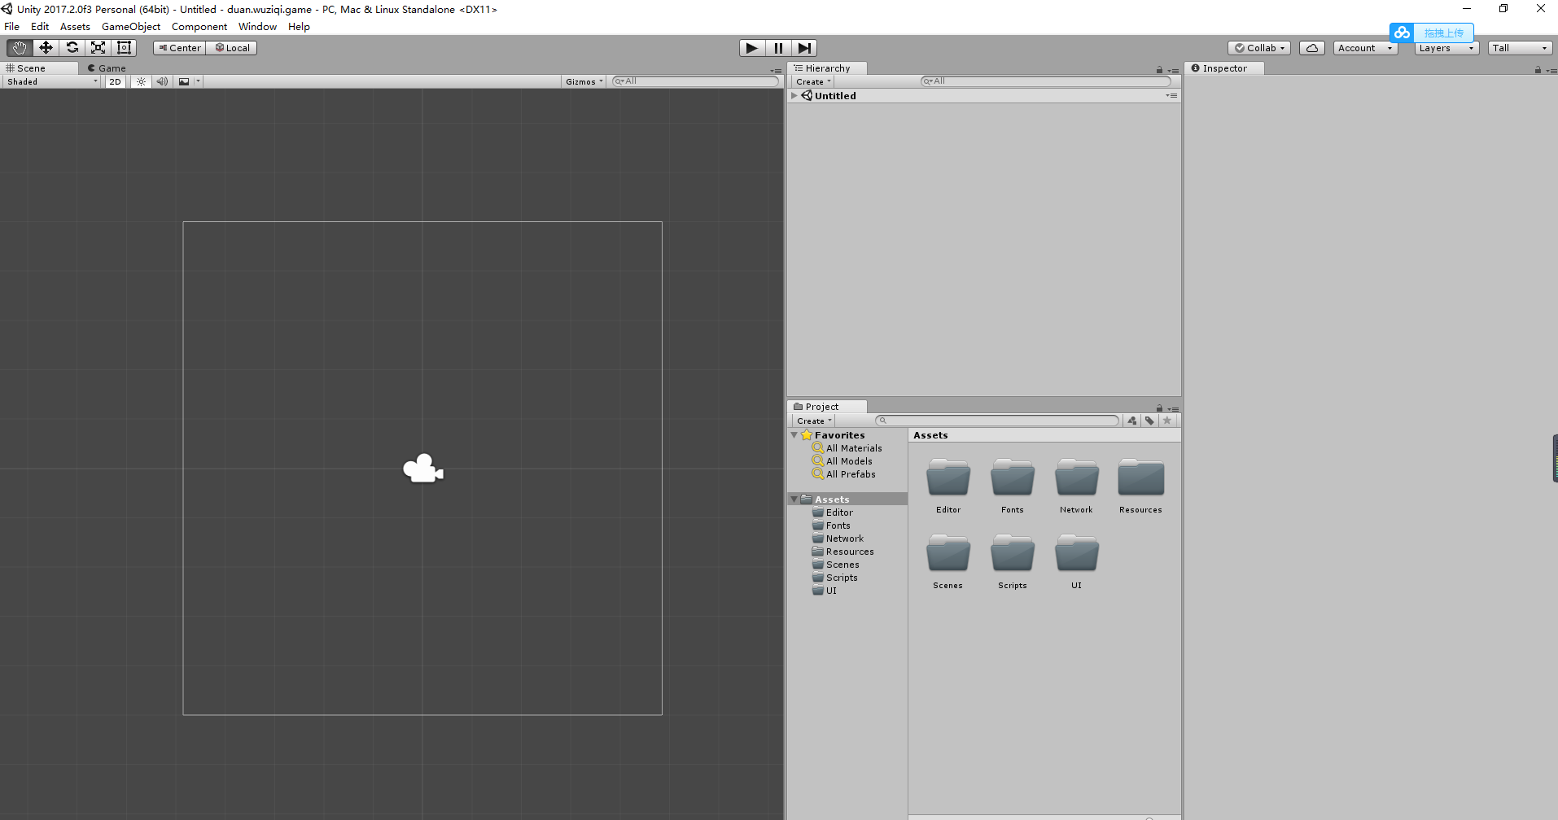Select the Hand tool in the toolbar

18,47
